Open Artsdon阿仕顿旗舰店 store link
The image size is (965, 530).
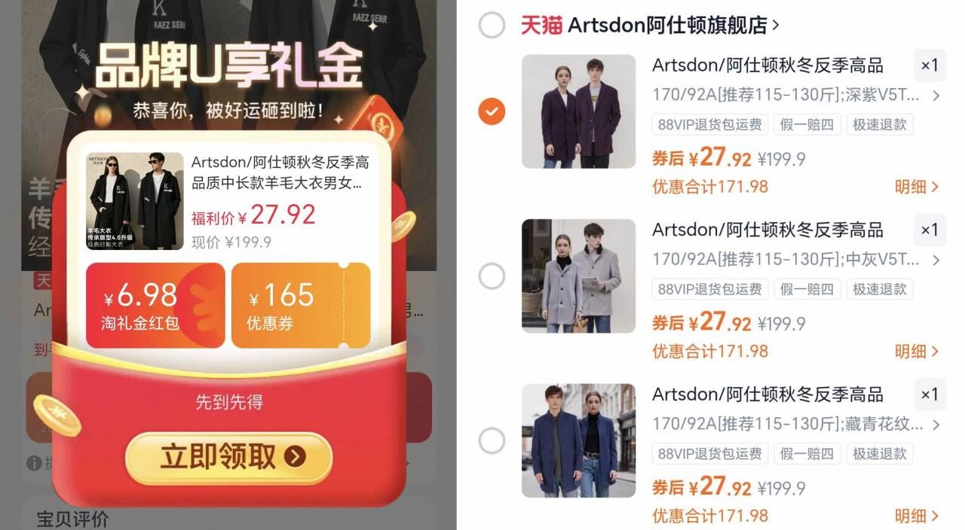673,25
